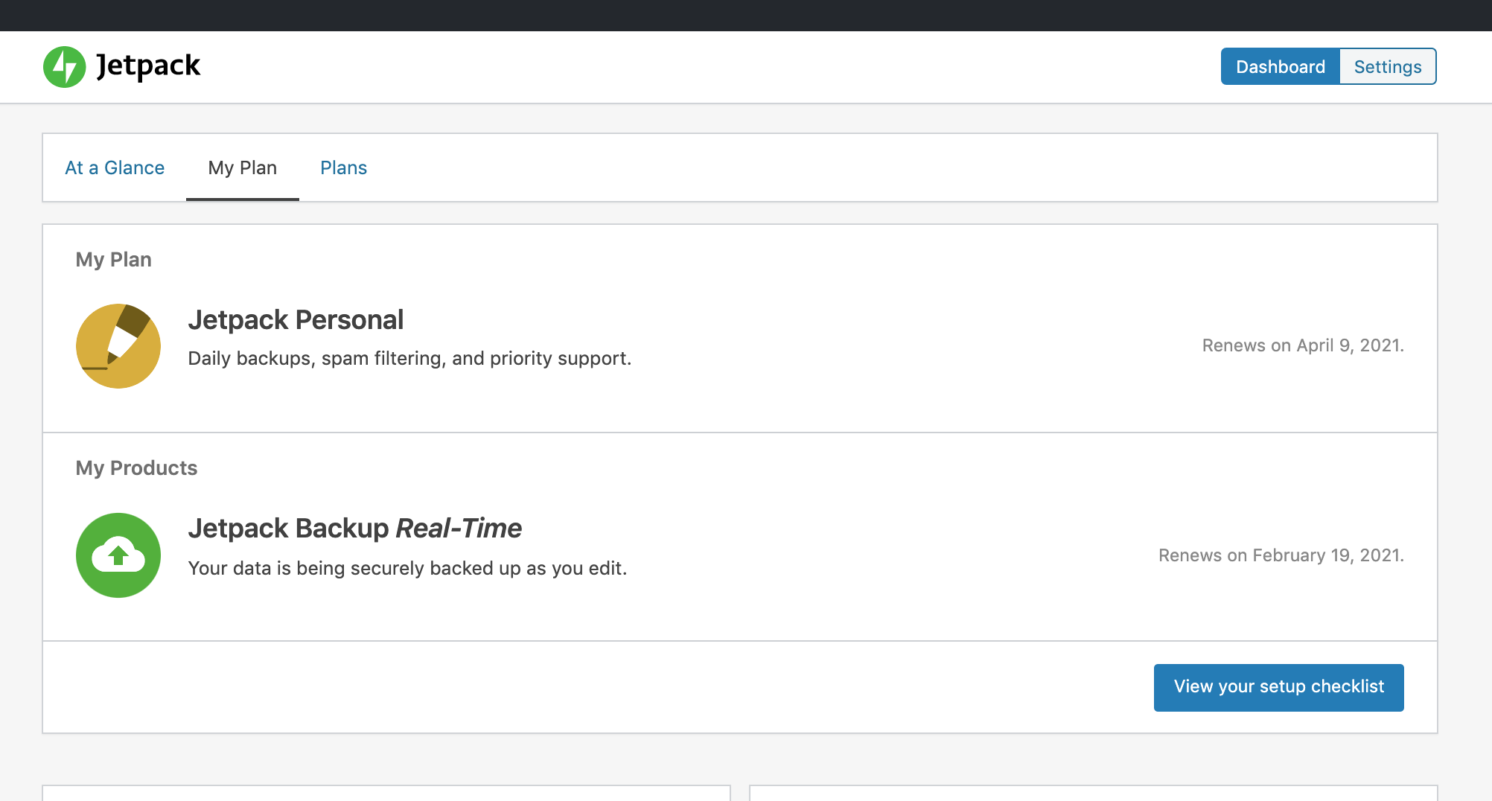Switch to the Dashboard view
1492x801 pixels.
click(1281, 67)
